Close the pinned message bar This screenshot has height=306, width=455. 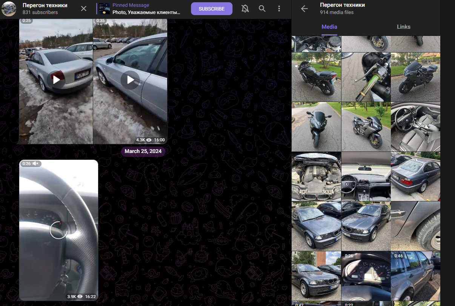84,9
